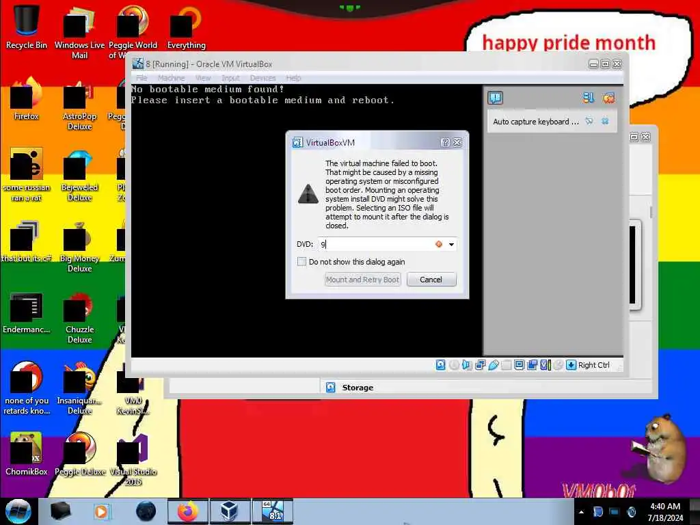The width and height of the screenshot is (700, 525).
Task: Select the Insaniquarium Deluxe desktop icon
Action: point(79,388)
